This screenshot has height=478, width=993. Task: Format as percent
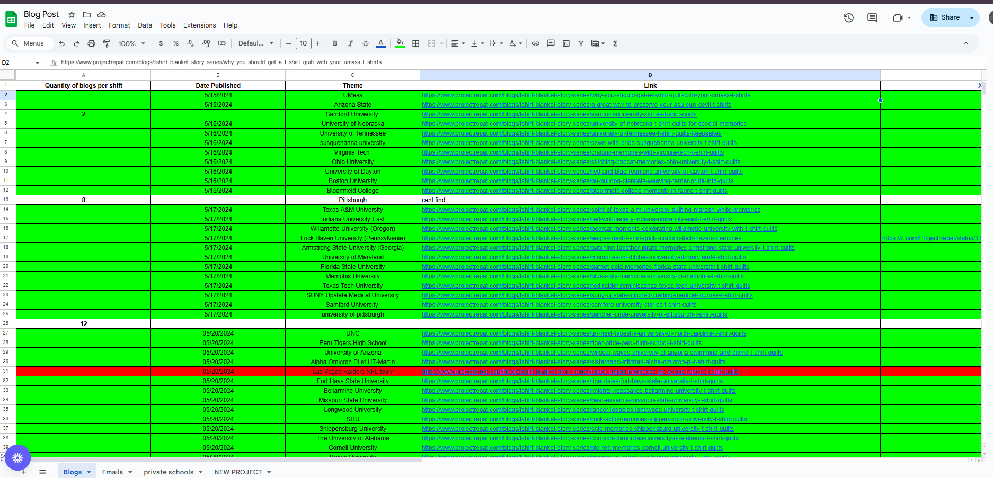point(176,43)
